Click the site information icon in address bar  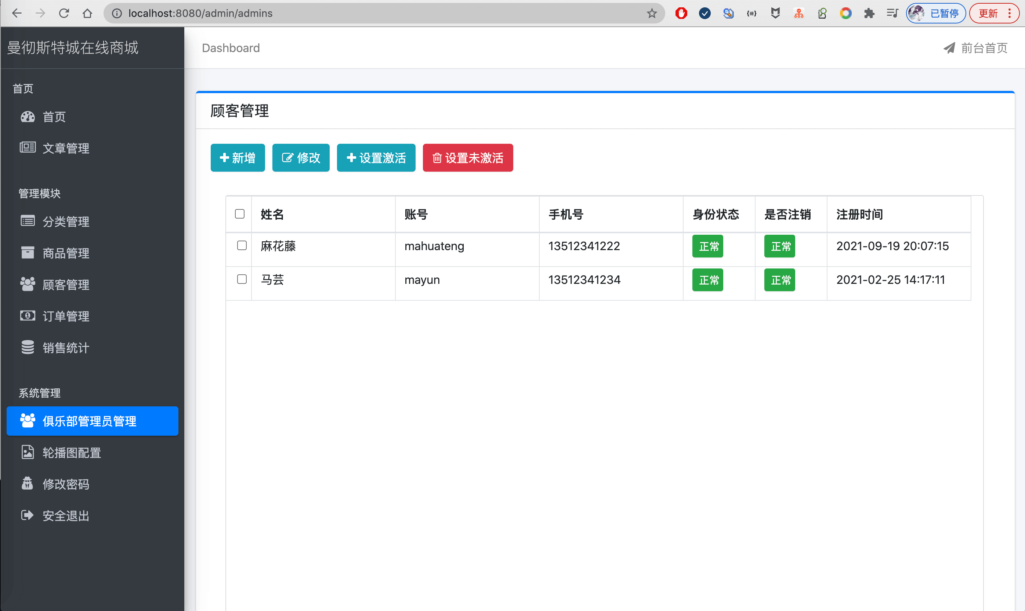click(117, 13)
